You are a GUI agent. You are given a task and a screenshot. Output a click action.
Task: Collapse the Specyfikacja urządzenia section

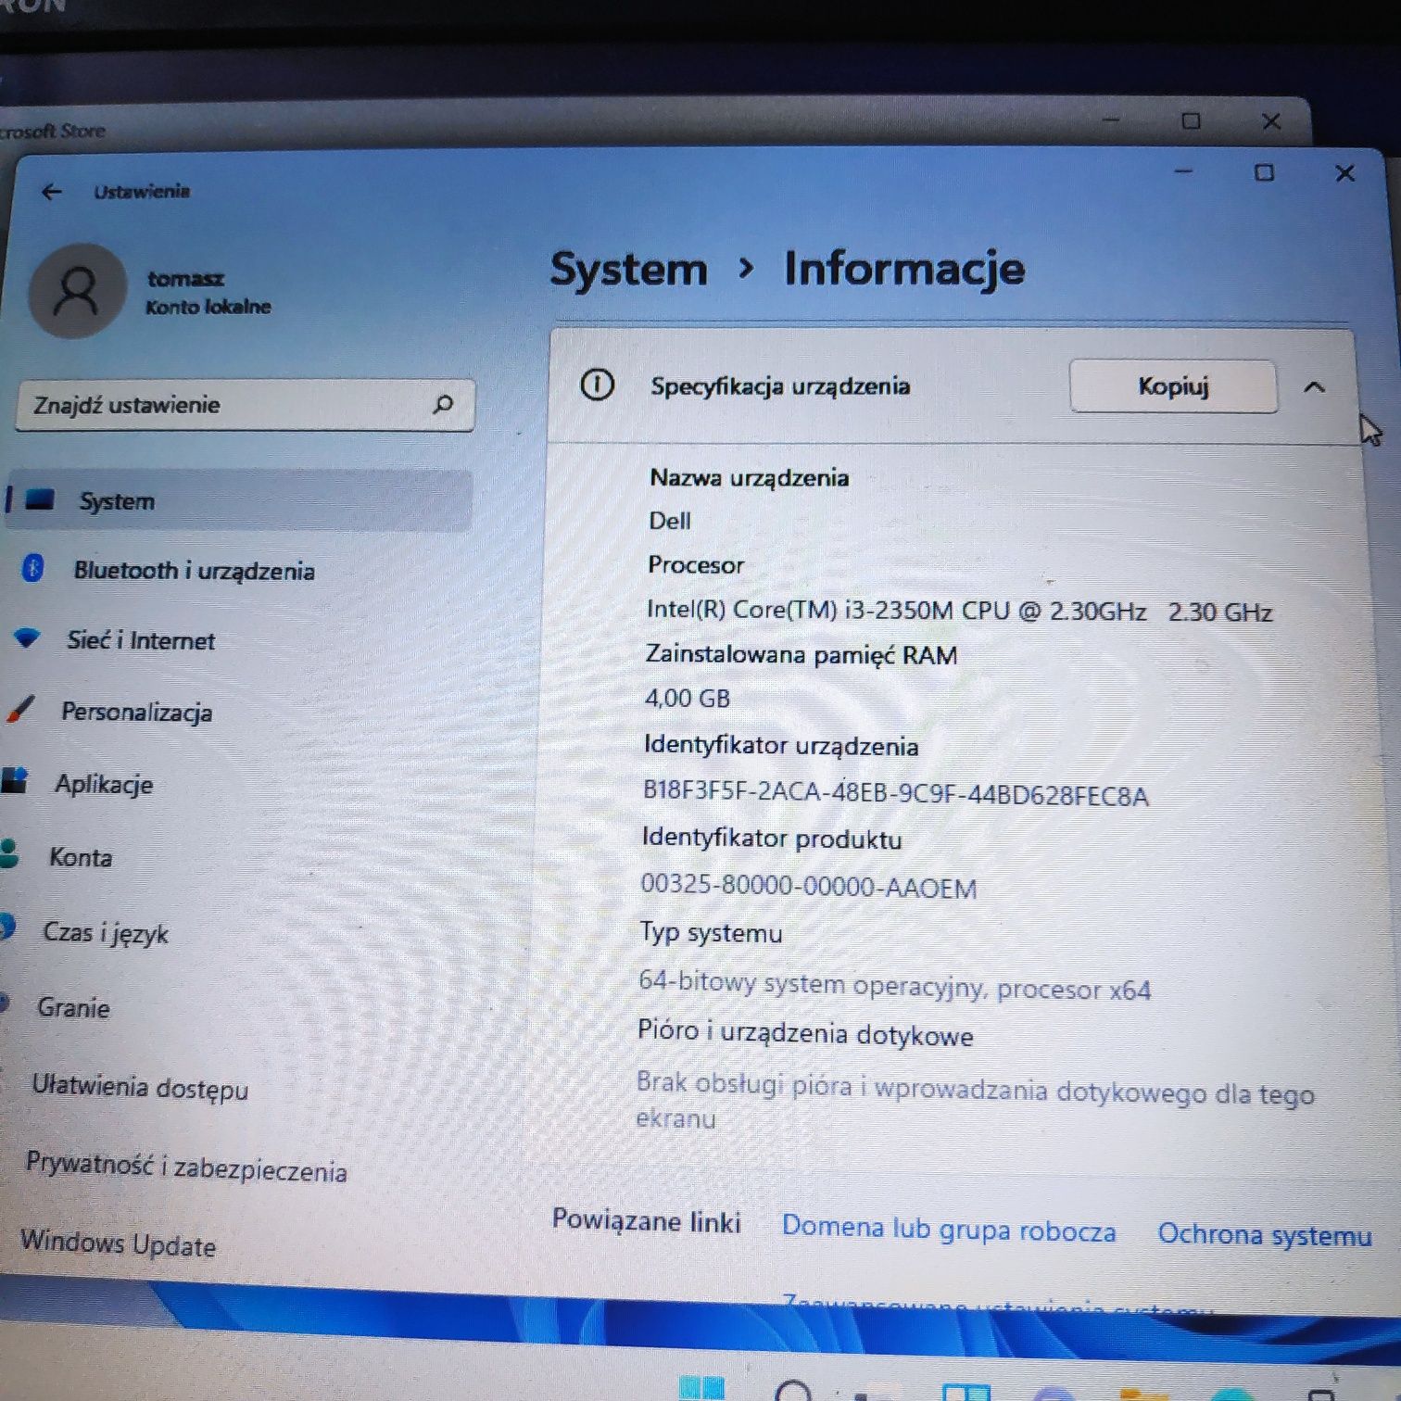[x=1314, y=387]
